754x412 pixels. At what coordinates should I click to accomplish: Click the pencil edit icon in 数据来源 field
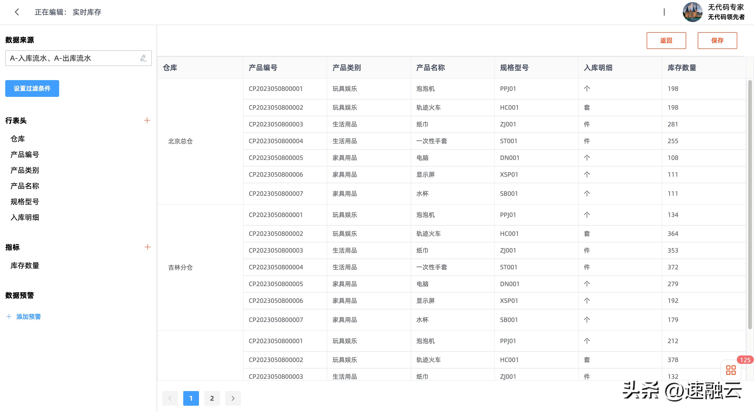point(143,58)
